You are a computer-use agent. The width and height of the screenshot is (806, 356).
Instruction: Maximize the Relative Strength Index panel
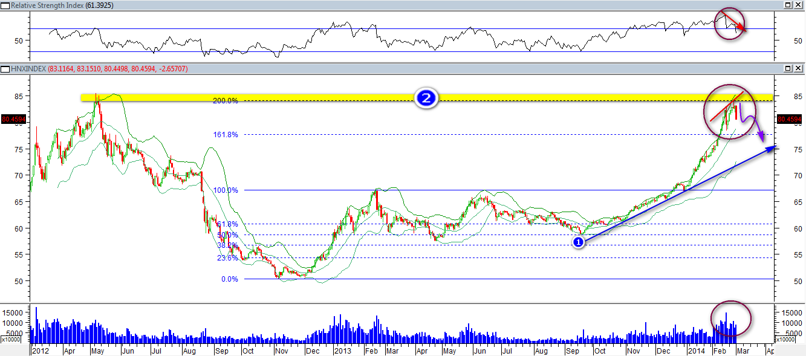coord(787,5)
